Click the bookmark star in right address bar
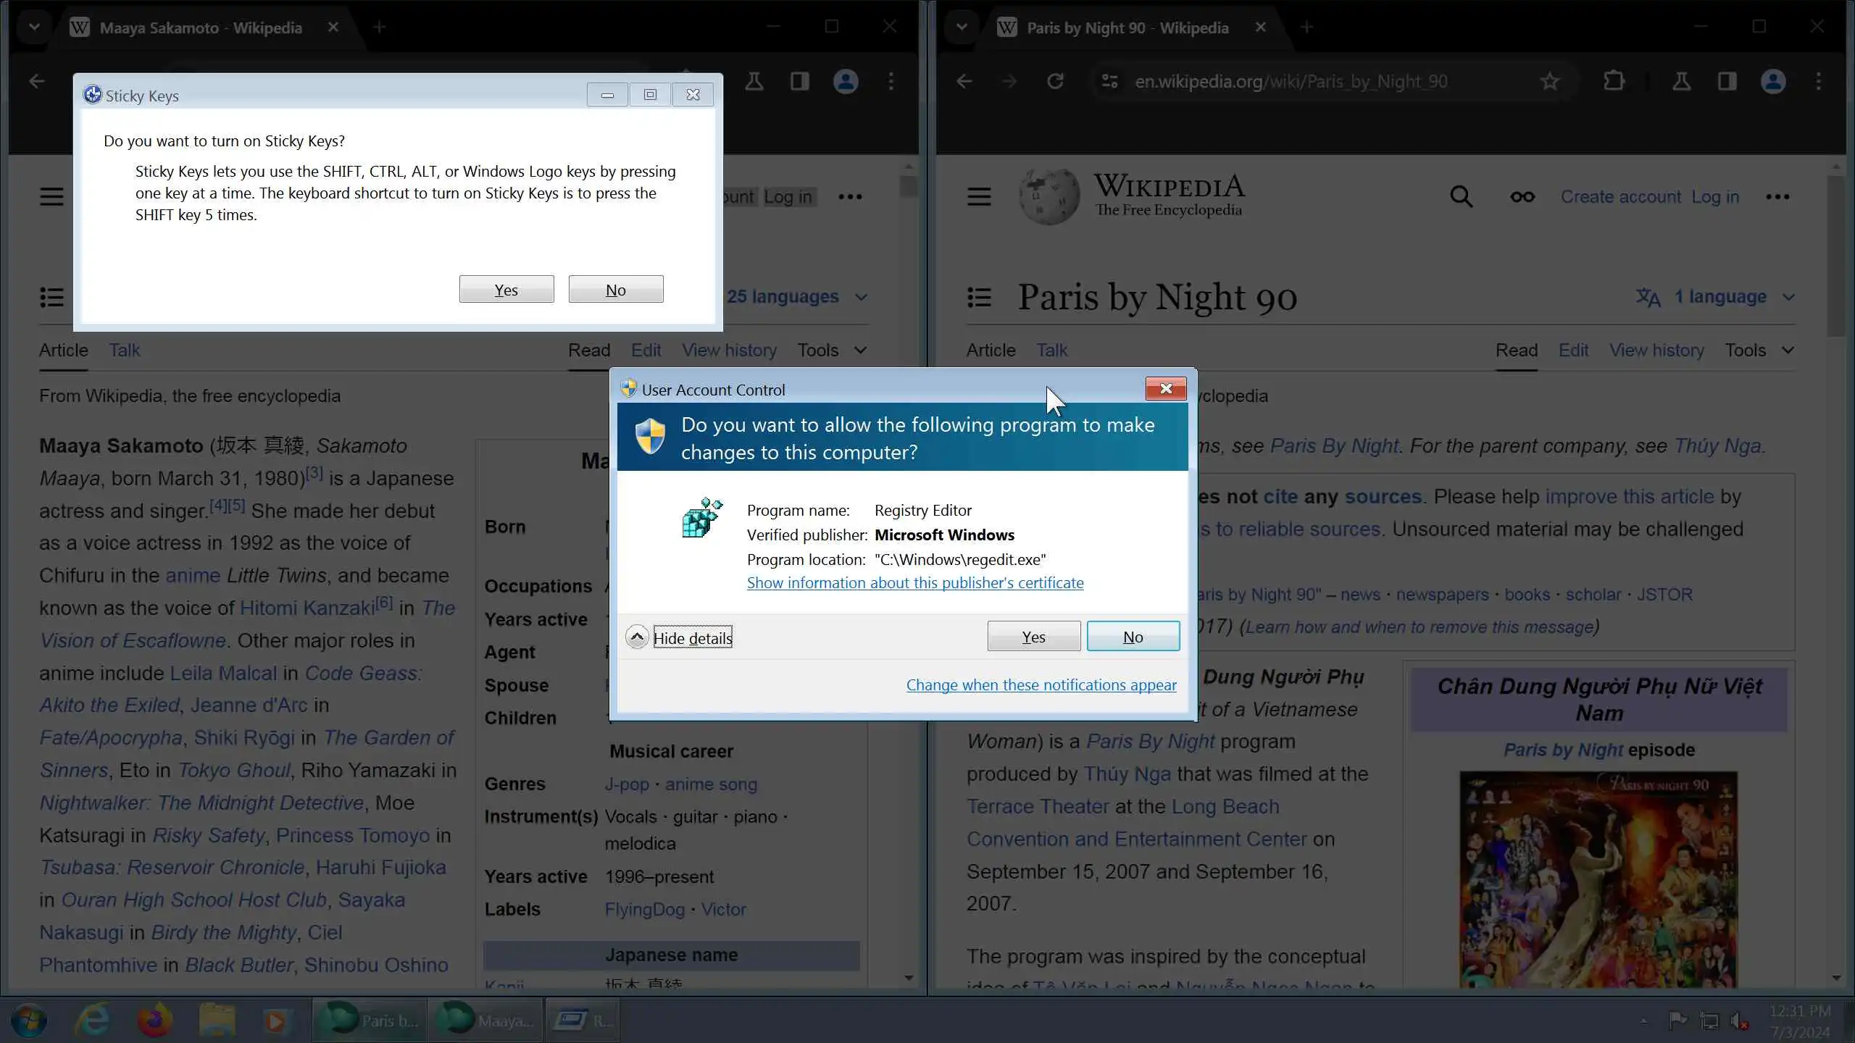This screenshot has height=1043, width=1855. (x=1549, y=81)
